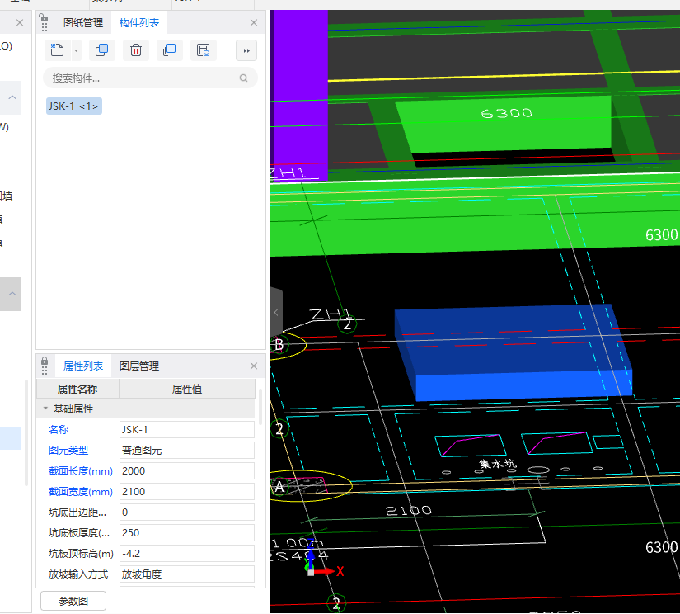Click the 图元类型 property label
Image resolution: width=680 pixels, height=614 pixels.
click(x=68, y=451)
